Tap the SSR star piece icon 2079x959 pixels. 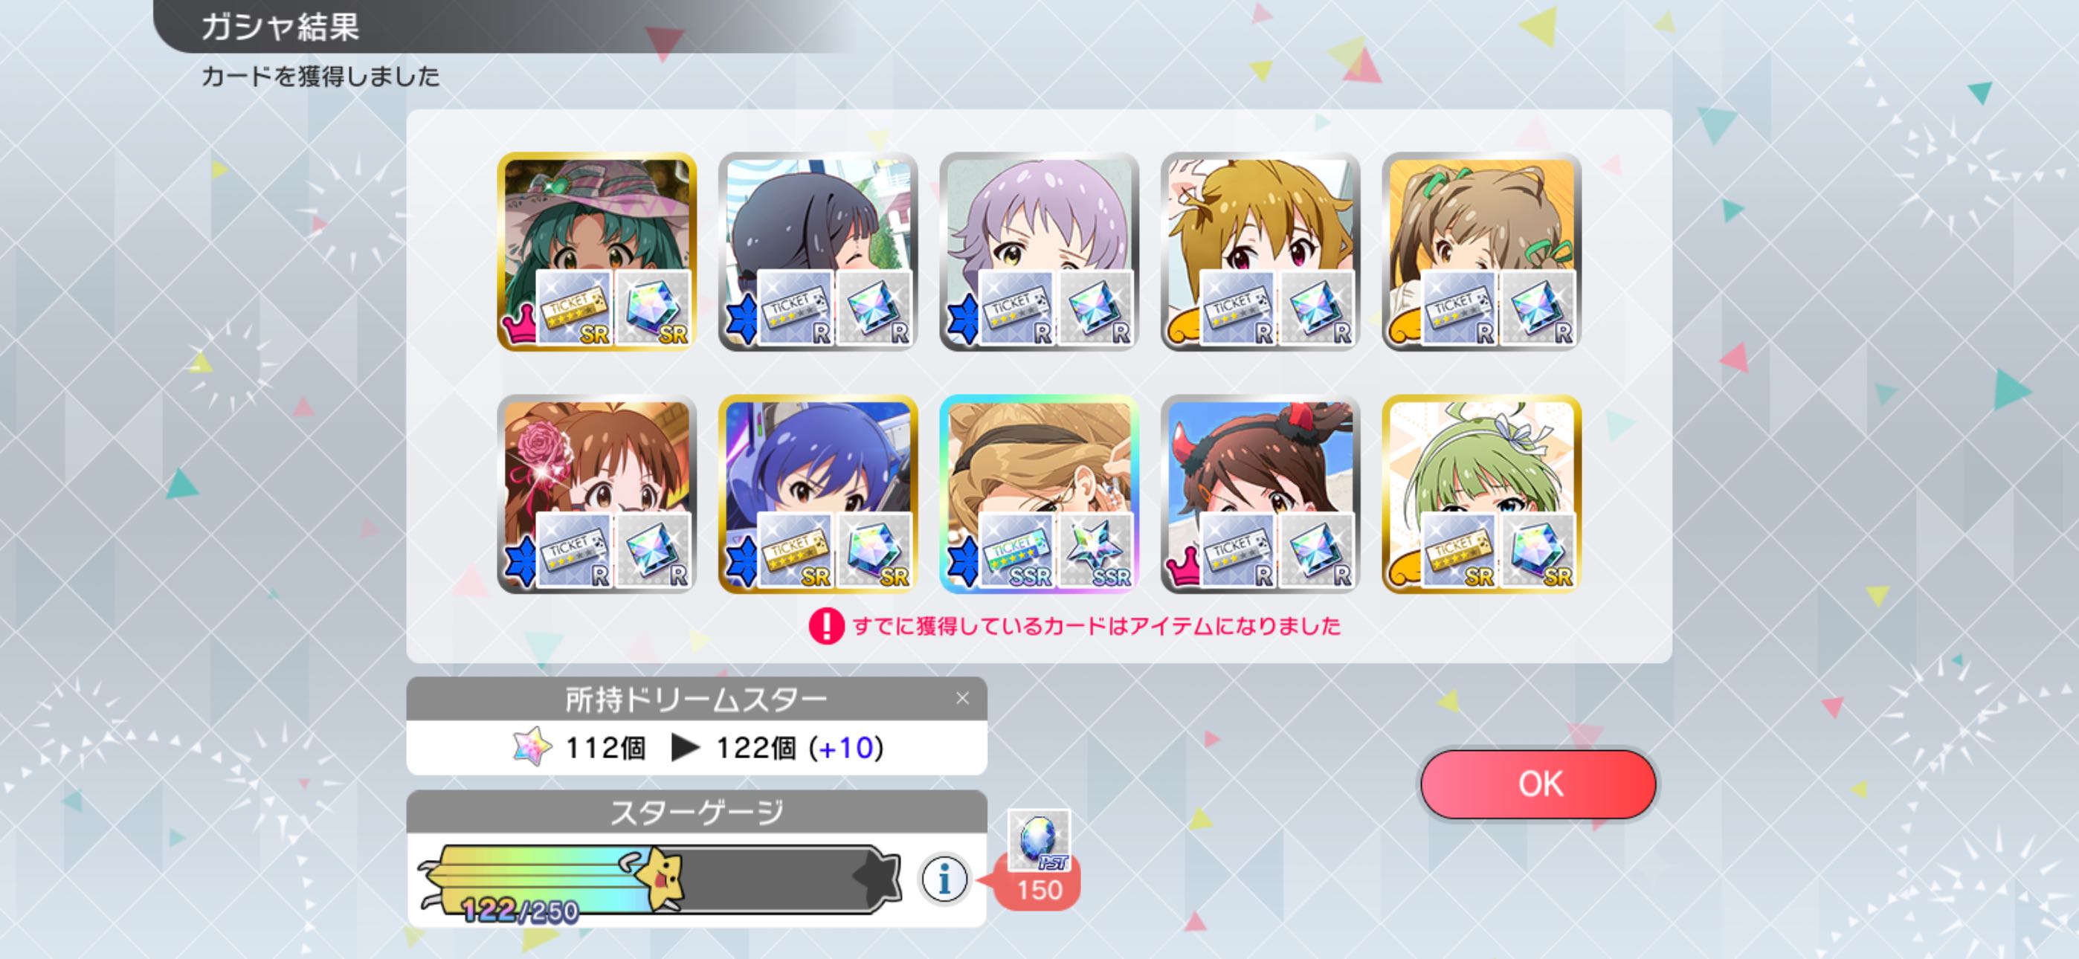click(1096, 551)
